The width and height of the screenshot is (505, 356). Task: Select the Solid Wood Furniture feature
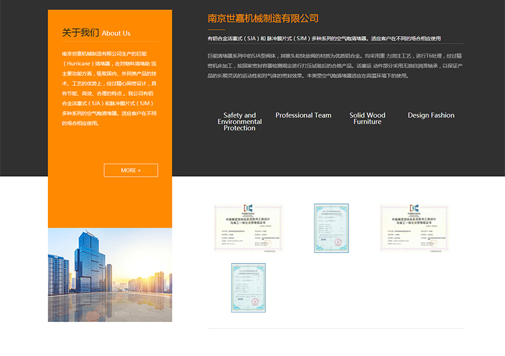coord(367,119)
